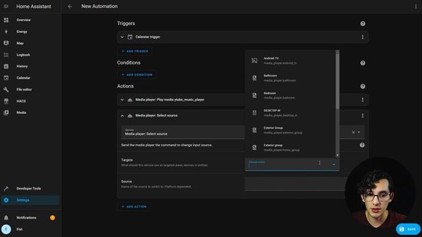Open Developer Tools hammer icon
422x237 pixels.
pyautogui.click(x=6, y=188)
